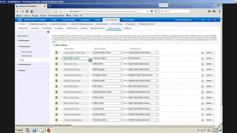Open the ISE user account icon
This screenshot has width=237, height=133.
point(209,20)
